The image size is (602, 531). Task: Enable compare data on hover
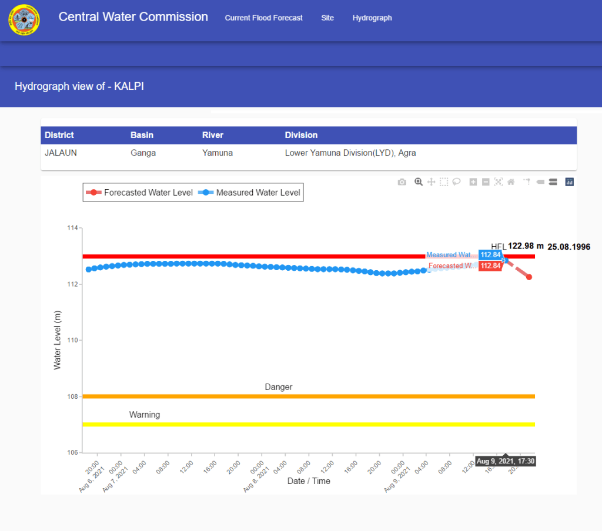(x=553, y=182)
